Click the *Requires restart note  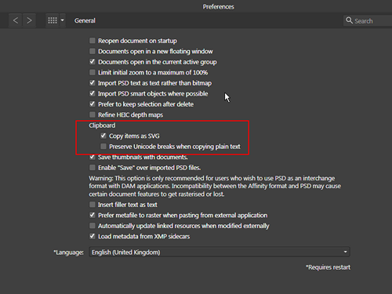(328, 267)
